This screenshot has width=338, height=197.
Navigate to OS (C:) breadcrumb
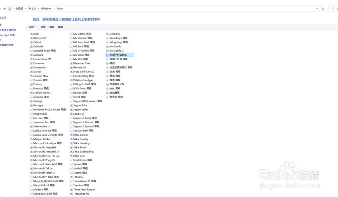click(x=32, y=9)
